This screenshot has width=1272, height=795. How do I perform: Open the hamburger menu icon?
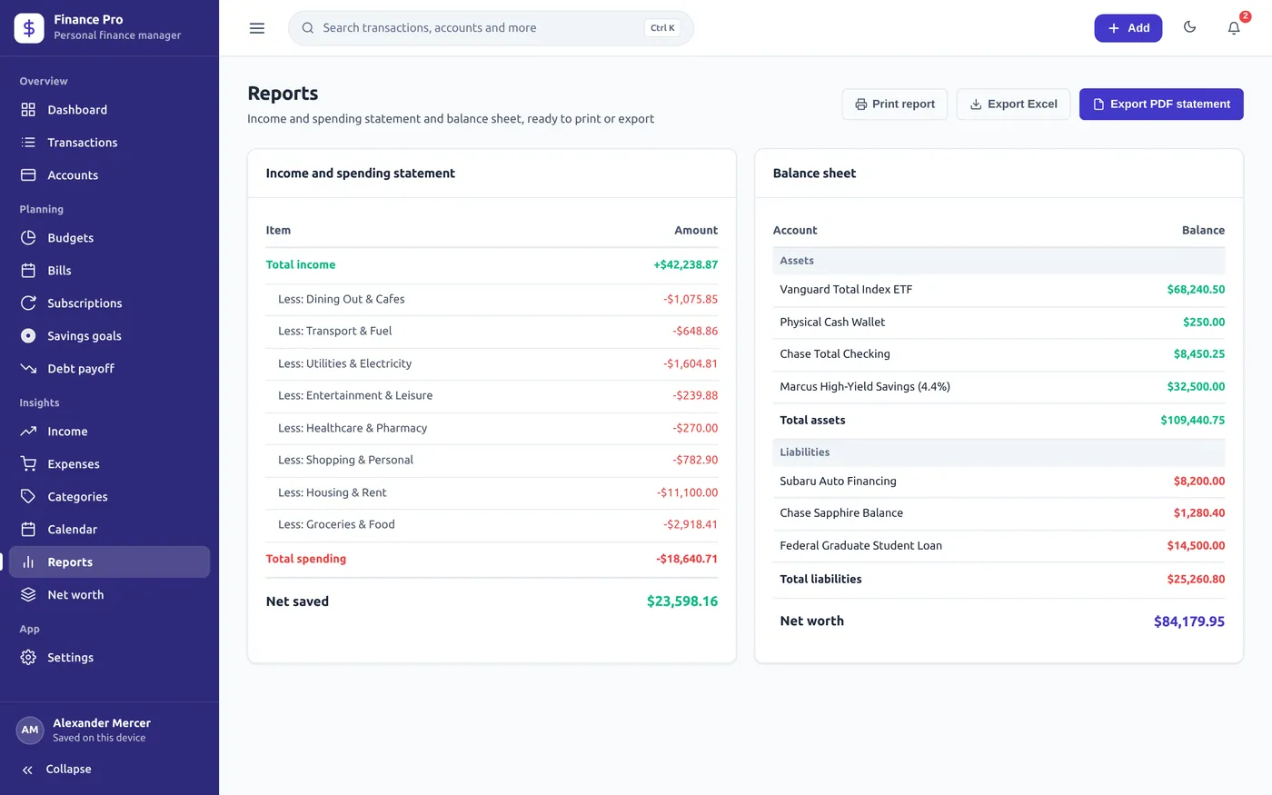257,28
